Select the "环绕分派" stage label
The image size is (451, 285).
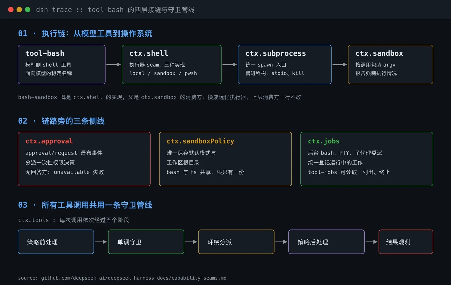pos(220,242)
